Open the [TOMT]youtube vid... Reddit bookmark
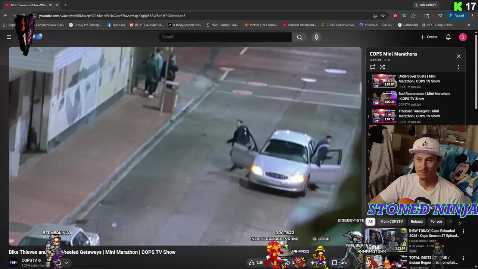Viewport: 478px width, 269px height. click(146, 25)
